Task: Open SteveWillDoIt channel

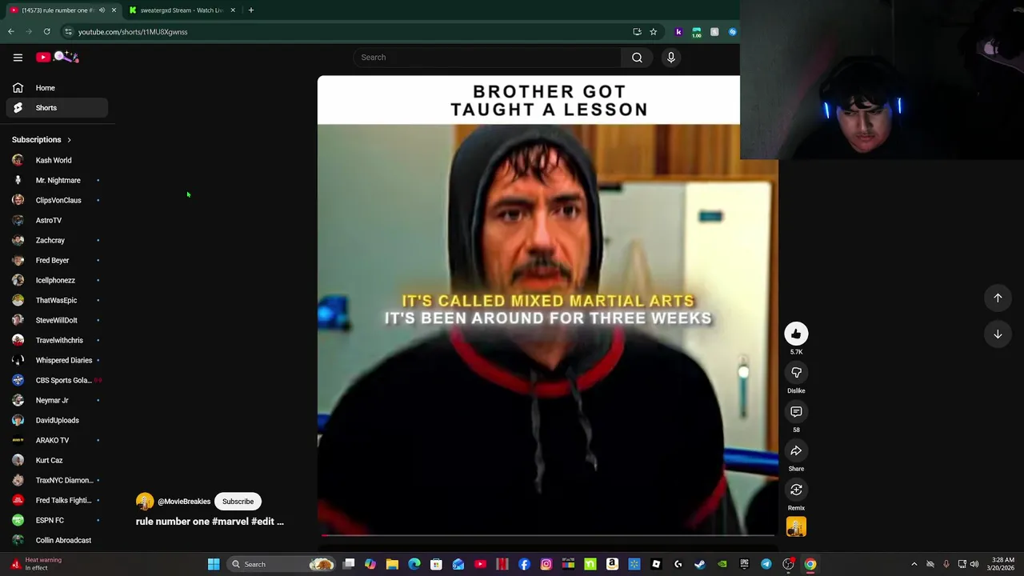Action: tap(58, 320)
